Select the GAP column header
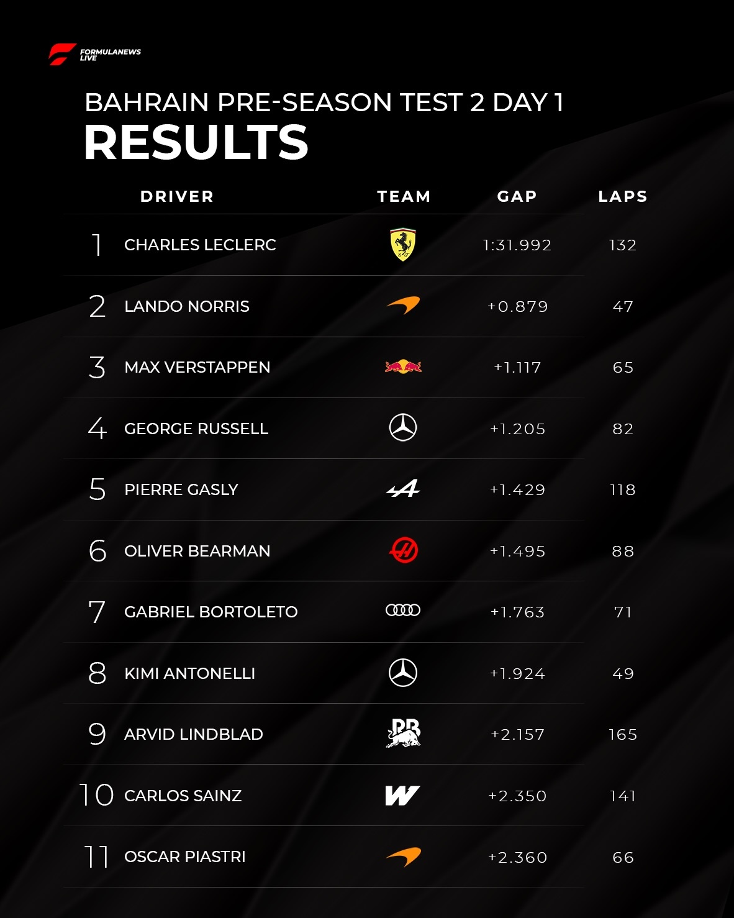734x918 pixels. coord(517,196)
